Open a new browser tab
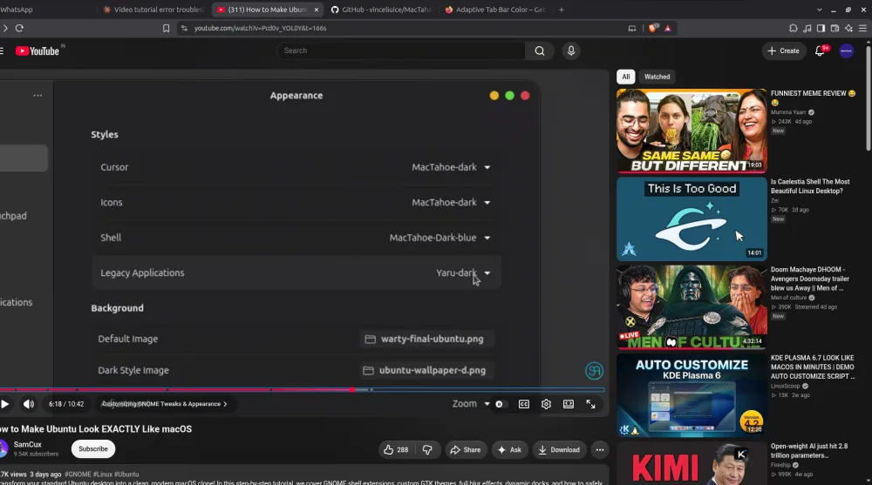872x485 pixels. [x=561, y=10]
